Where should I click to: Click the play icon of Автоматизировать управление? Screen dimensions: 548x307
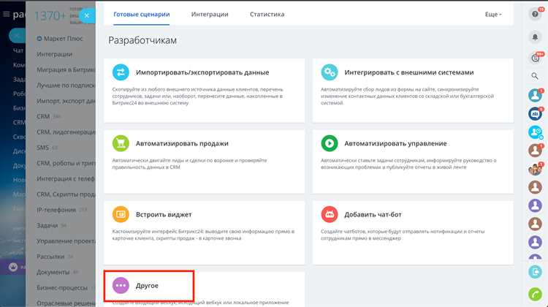(330, 143)
